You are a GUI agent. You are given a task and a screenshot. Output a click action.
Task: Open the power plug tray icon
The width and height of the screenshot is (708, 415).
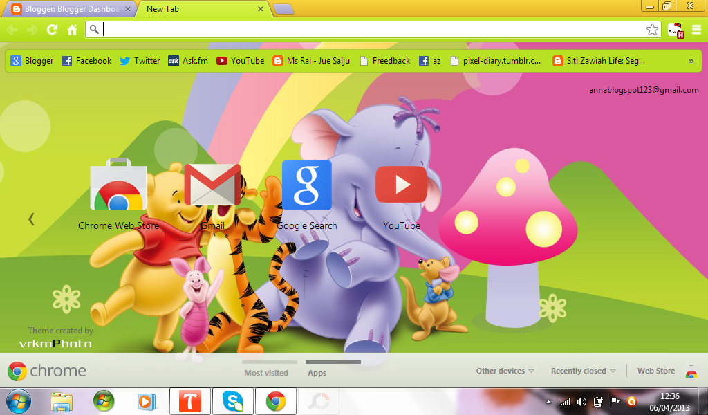pos(598,401)
